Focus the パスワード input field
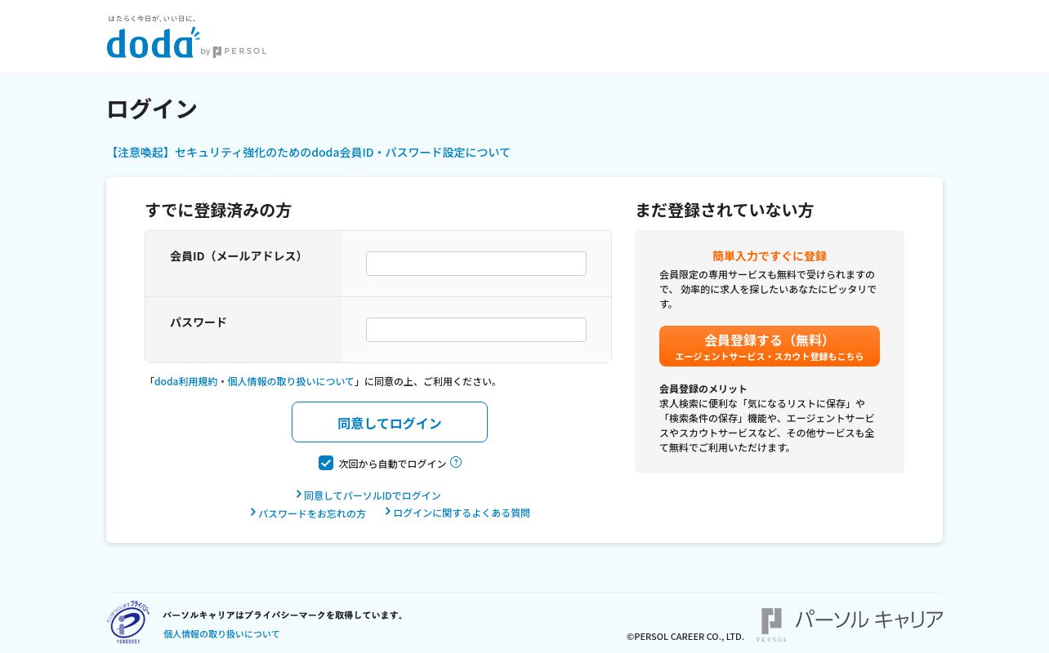Viewport: 1049px width, 653px height. coord(476,330)
